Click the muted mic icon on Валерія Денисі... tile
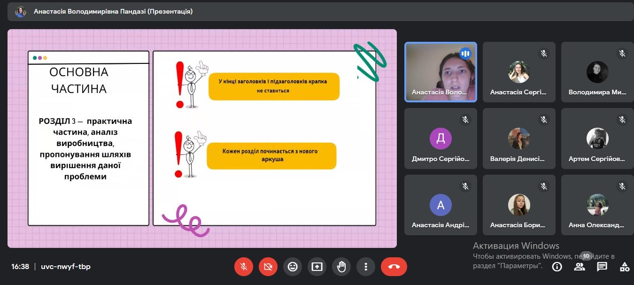This screenshot has height=285, width=634. (544, 120)
